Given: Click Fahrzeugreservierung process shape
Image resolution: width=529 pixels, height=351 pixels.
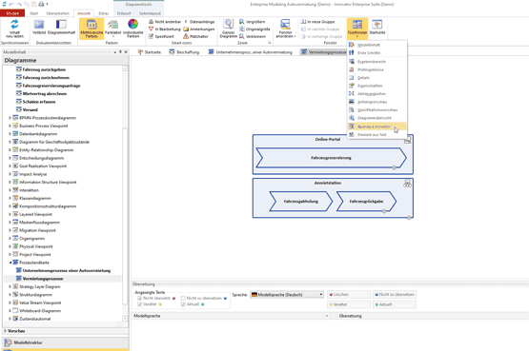Looking at the screenshot, I should pos(331,158).
